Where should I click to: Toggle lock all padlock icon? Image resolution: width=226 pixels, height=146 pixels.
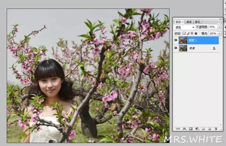tap(196, 33)
